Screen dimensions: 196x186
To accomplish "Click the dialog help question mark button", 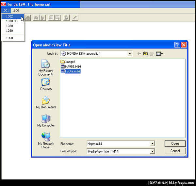I will pyautogui.click(x=177, y=45).
